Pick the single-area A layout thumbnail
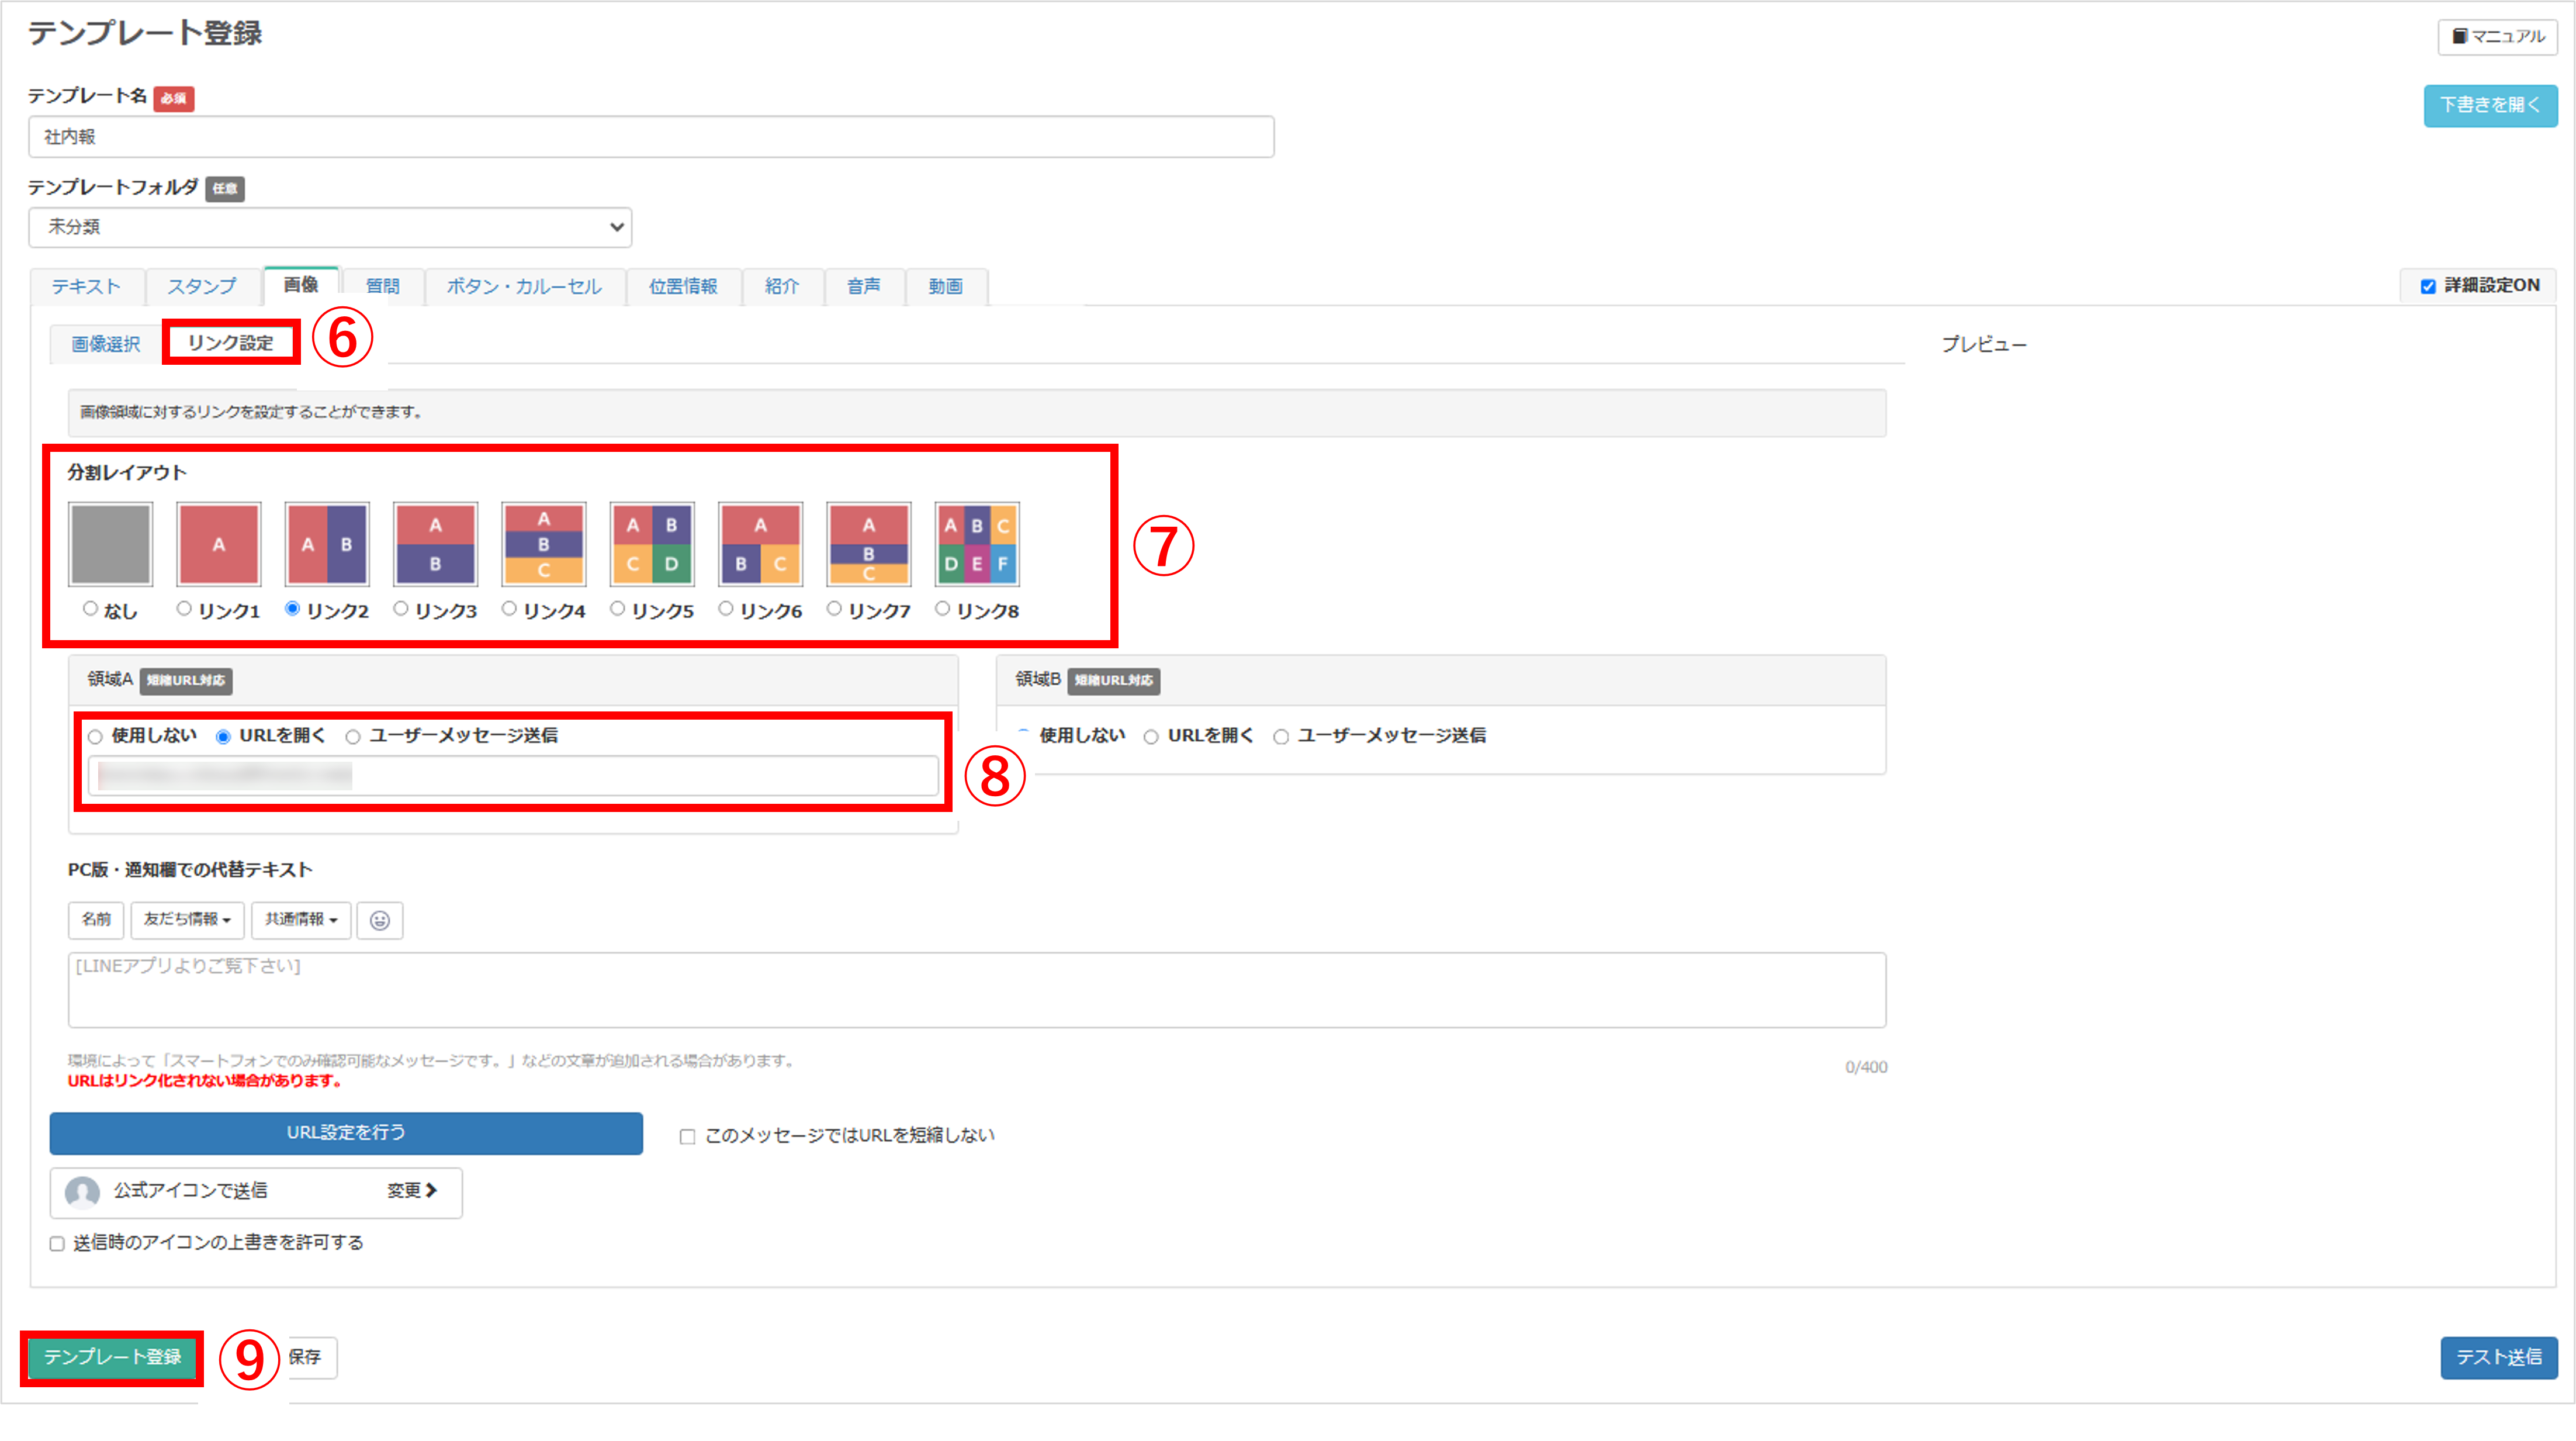2576x1441 pixels. click(219, 544)
